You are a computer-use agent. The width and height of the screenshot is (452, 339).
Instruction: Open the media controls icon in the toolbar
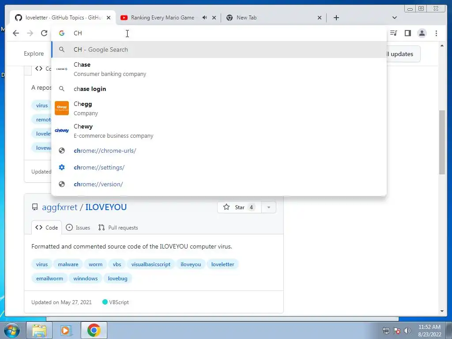point(393,33)
